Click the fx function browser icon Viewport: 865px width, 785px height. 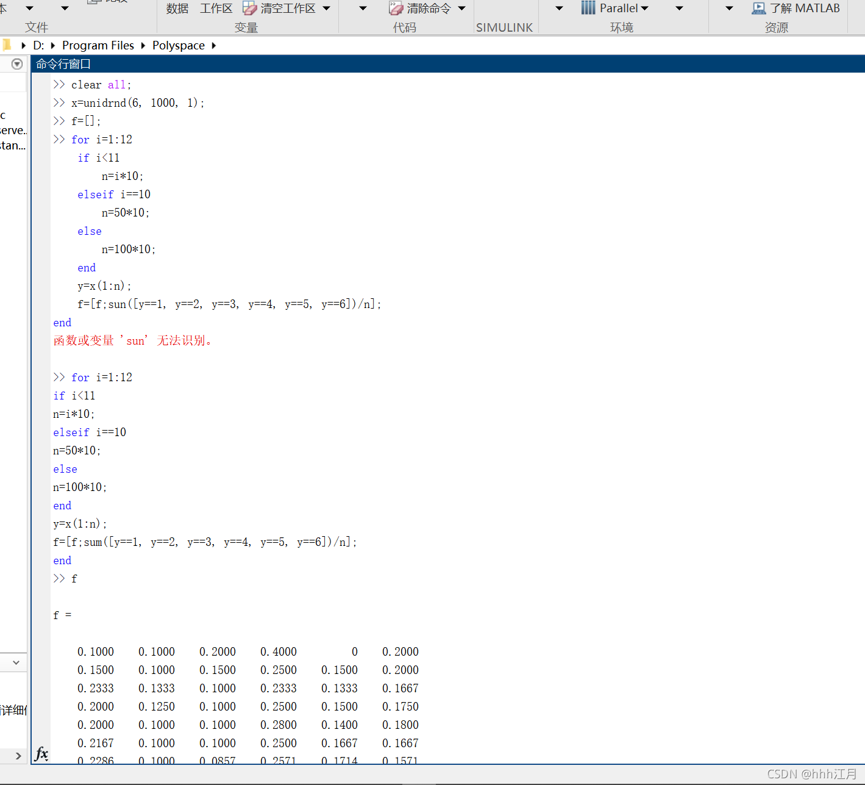tap(41, 753)
